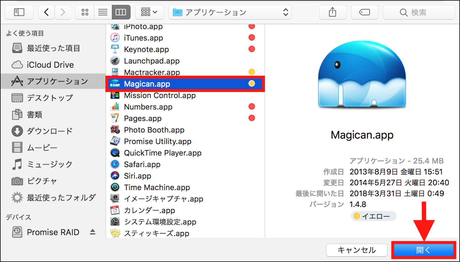Click the 検索 search field

click(x=419, y=12)
